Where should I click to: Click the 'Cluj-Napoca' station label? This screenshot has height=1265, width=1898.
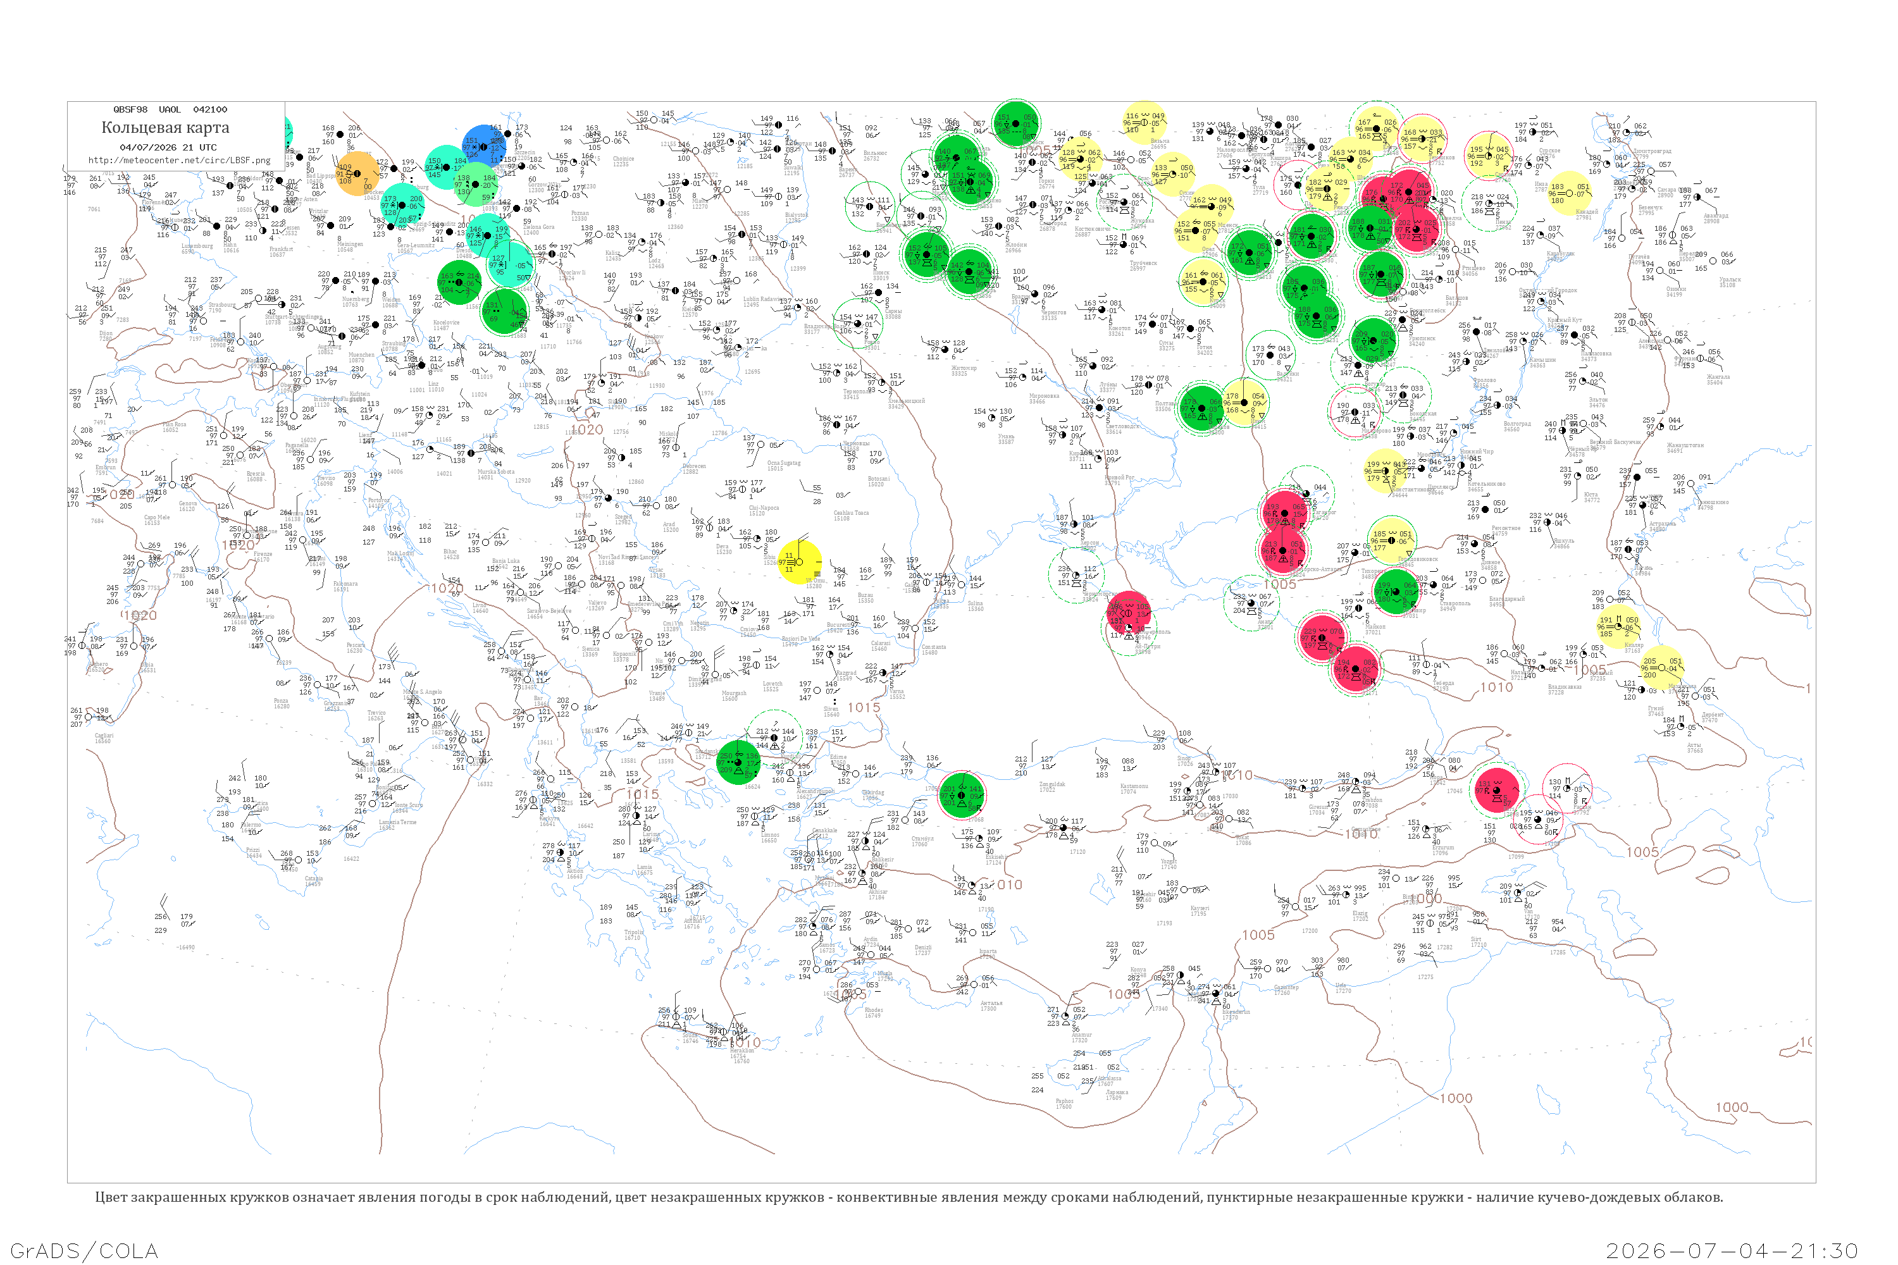pyautogui.click(x=764, y=509)
